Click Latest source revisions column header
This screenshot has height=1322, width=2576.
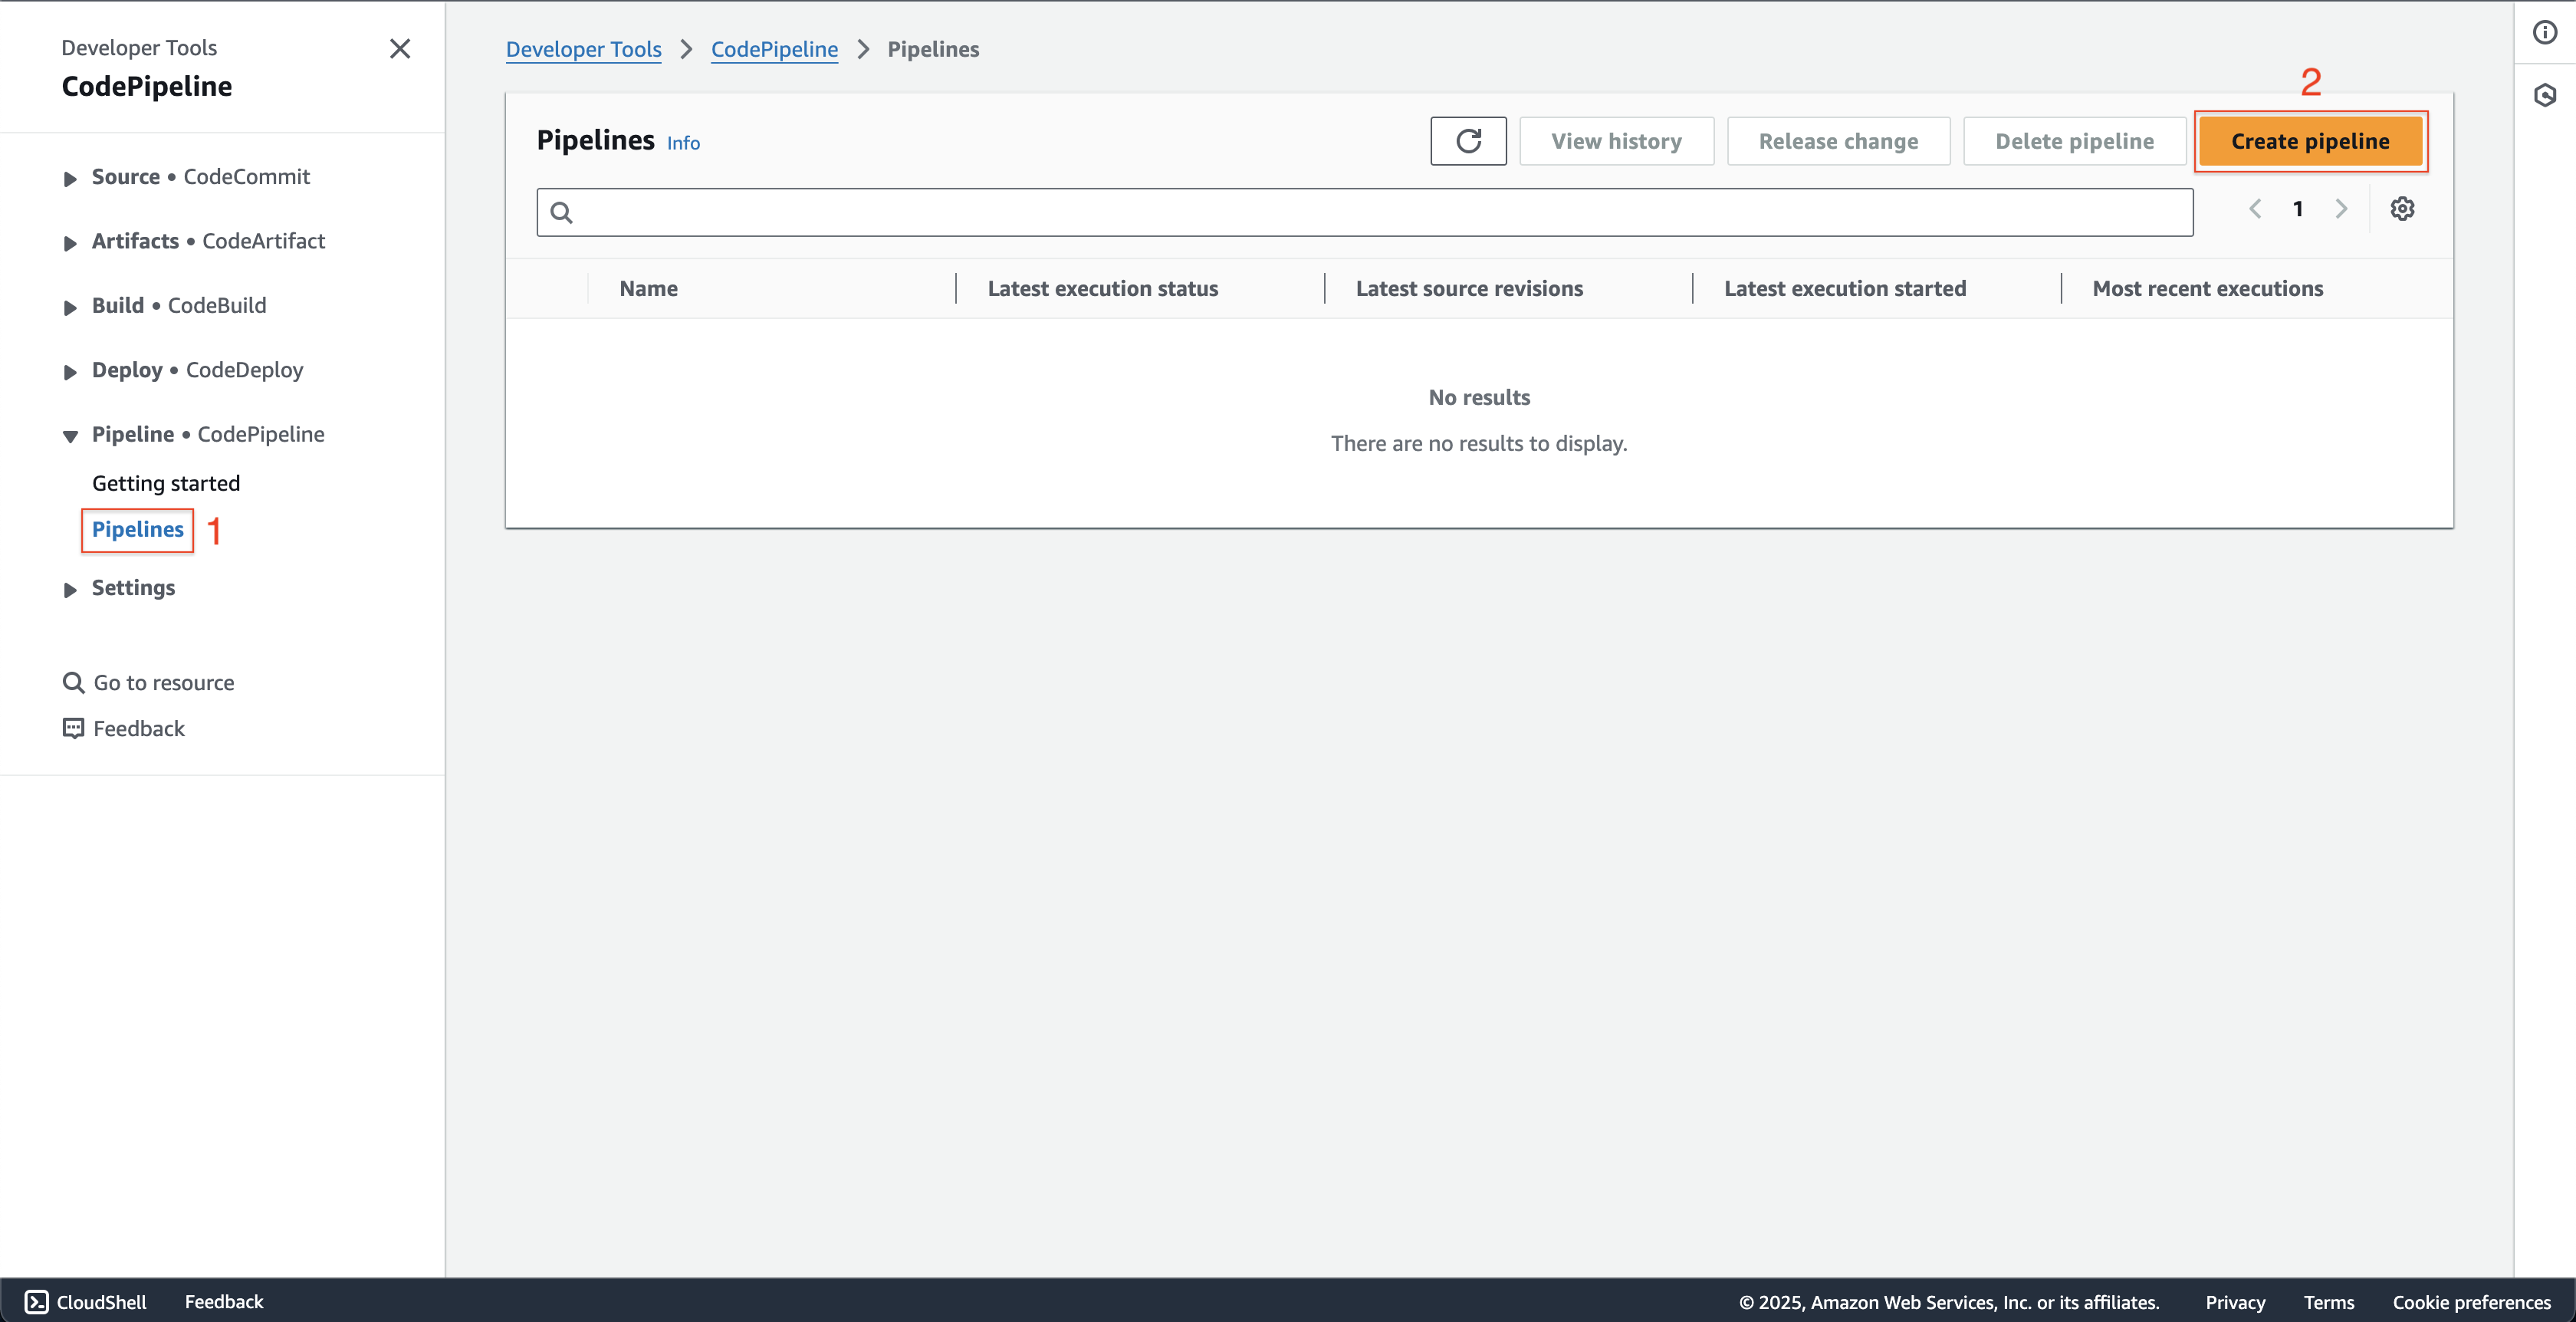[1469, 288]
